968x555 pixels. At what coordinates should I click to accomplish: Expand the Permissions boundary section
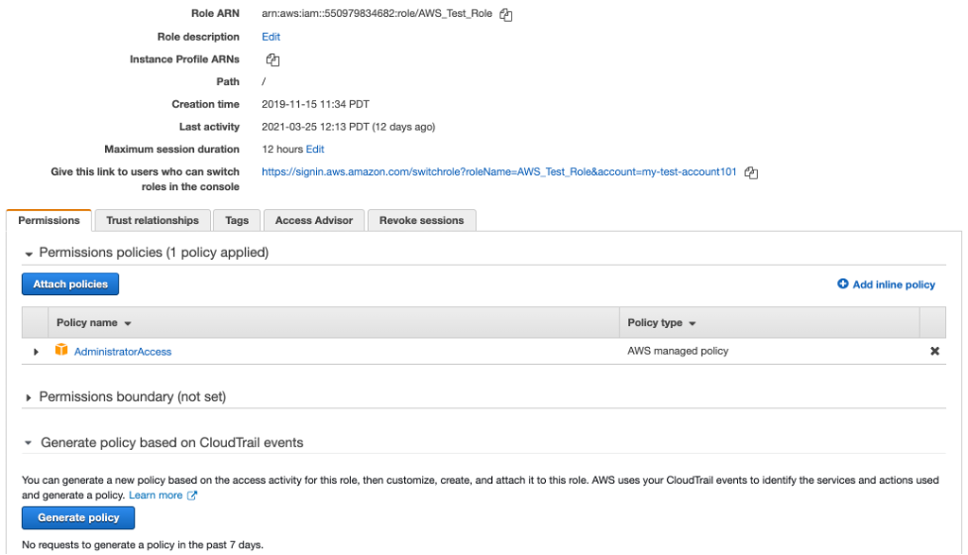click(29, 397)
